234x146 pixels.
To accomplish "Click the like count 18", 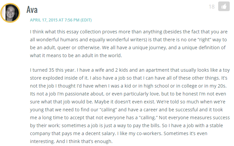I will 212,7.
